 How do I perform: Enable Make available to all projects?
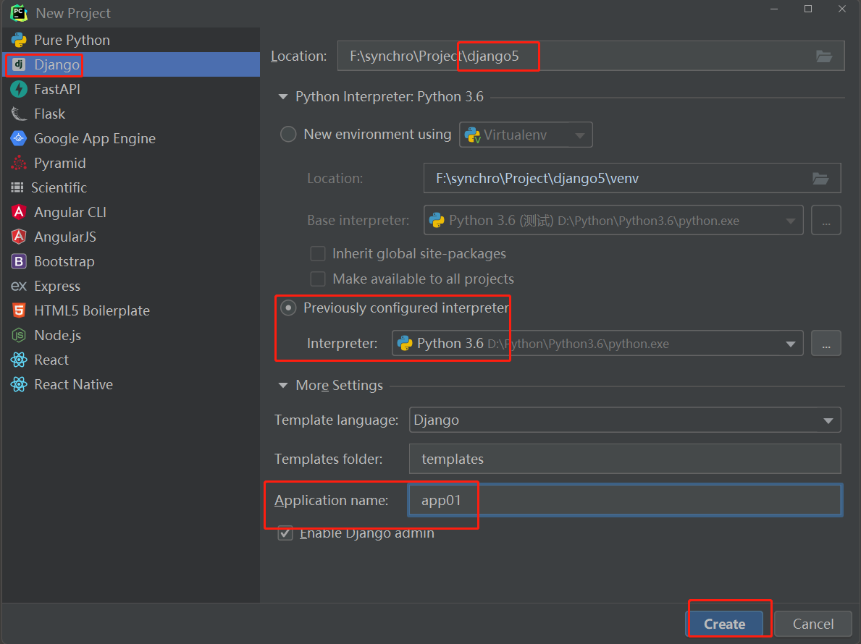coord(318,279)
